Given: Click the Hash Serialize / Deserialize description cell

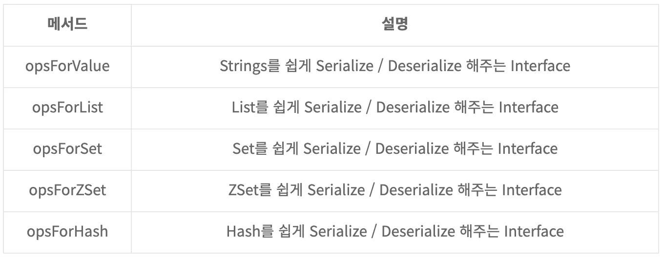Looking at the screenshot, I should coord(395,231).
